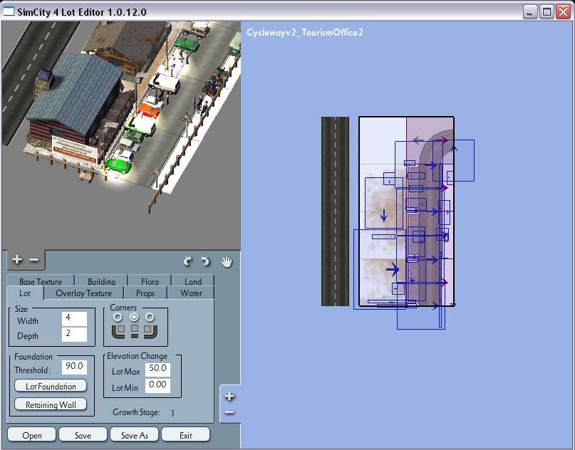This screenshot has width=575, height=450.
Task: Rotate preview clockwise
Action: click(205, 261)
